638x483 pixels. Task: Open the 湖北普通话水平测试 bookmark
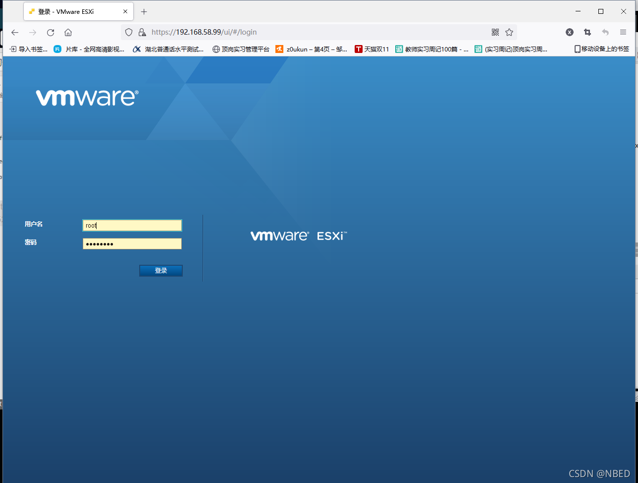pyautogui.click(x=168, y=49)
